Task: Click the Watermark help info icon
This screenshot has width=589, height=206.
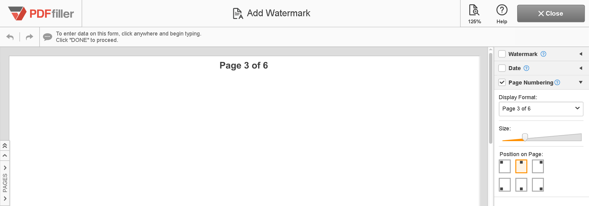Action: [543, 54]
